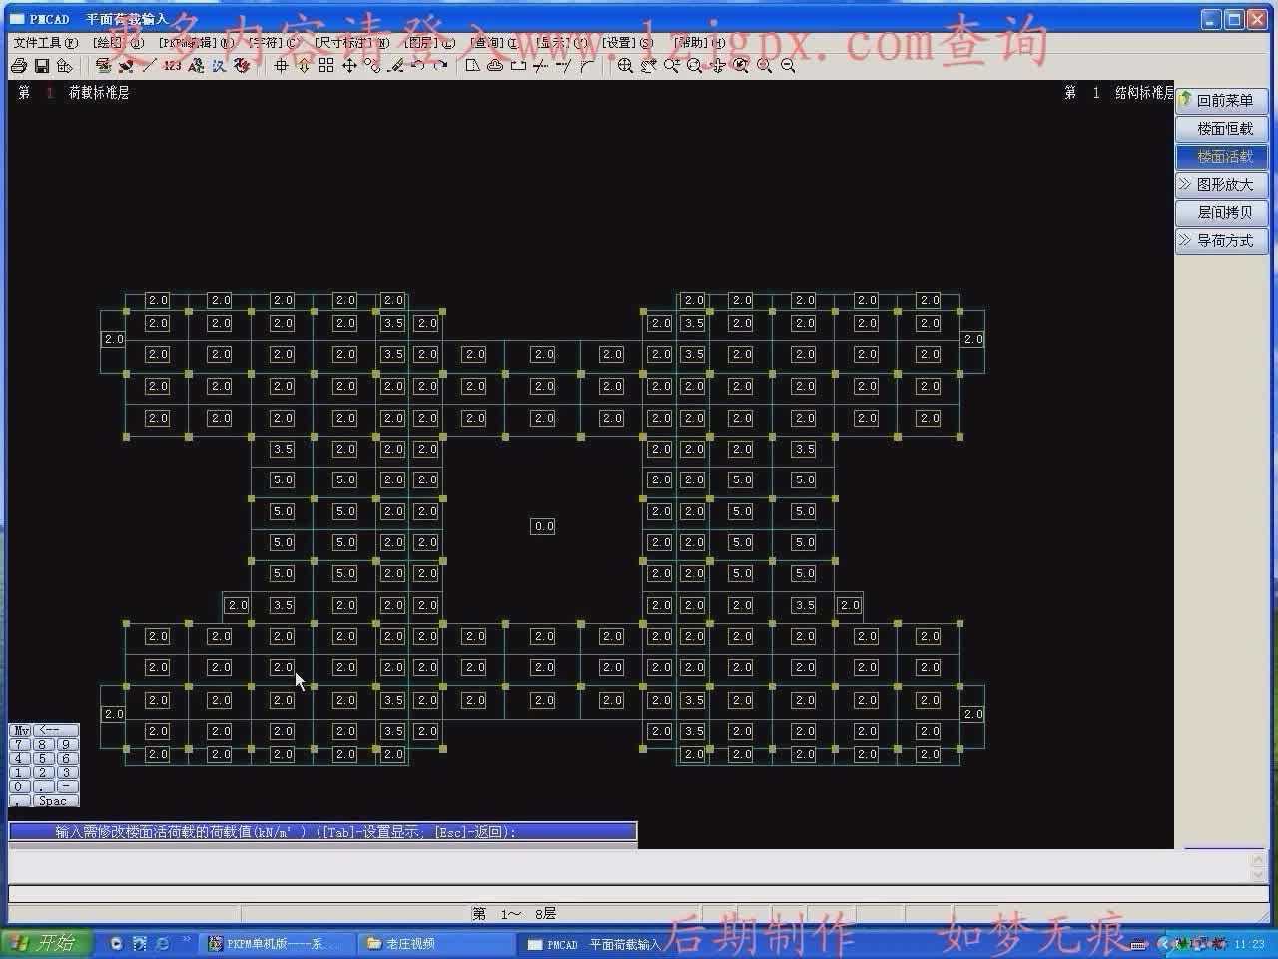Click the 5 key on on-screen keypad
Viewport: 1278px width, 959px height.
coord(43,758)
